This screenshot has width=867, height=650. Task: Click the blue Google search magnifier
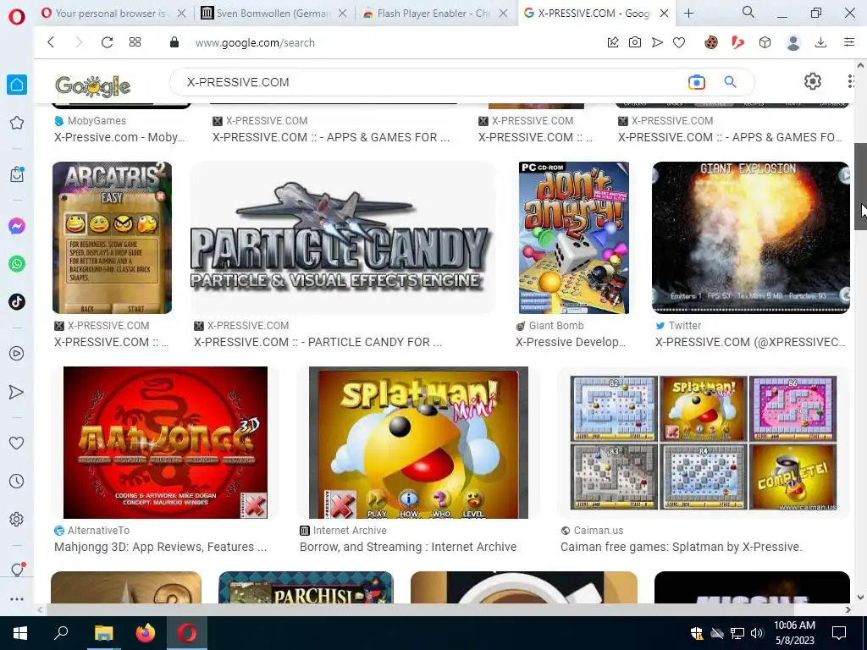coord(731,82)
